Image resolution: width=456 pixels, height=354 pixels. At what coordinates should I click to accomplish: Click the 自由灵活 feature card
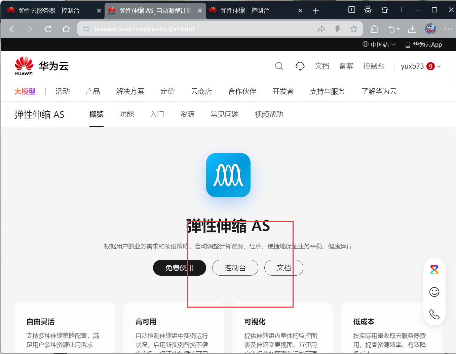tap(65, 327)
